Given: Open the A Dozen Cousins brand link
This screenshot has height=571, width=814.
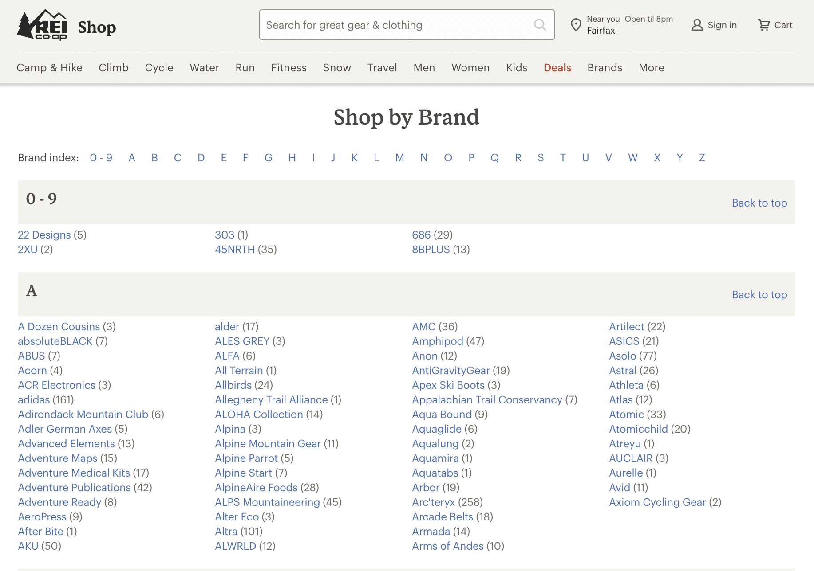Looking at the screenshot, I should coord(59,326).
